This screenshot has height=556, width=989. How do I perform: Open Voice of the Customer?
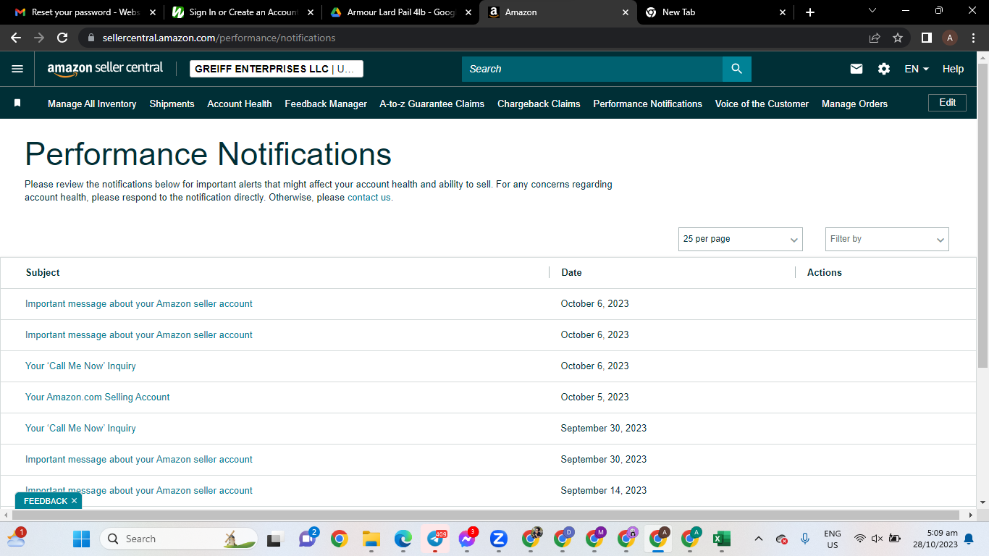tap(762, 104)
